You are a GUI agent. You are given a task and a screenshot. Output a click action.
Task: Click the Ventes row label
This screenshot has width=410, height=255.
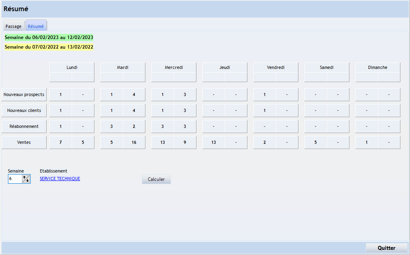coord(24,142)
